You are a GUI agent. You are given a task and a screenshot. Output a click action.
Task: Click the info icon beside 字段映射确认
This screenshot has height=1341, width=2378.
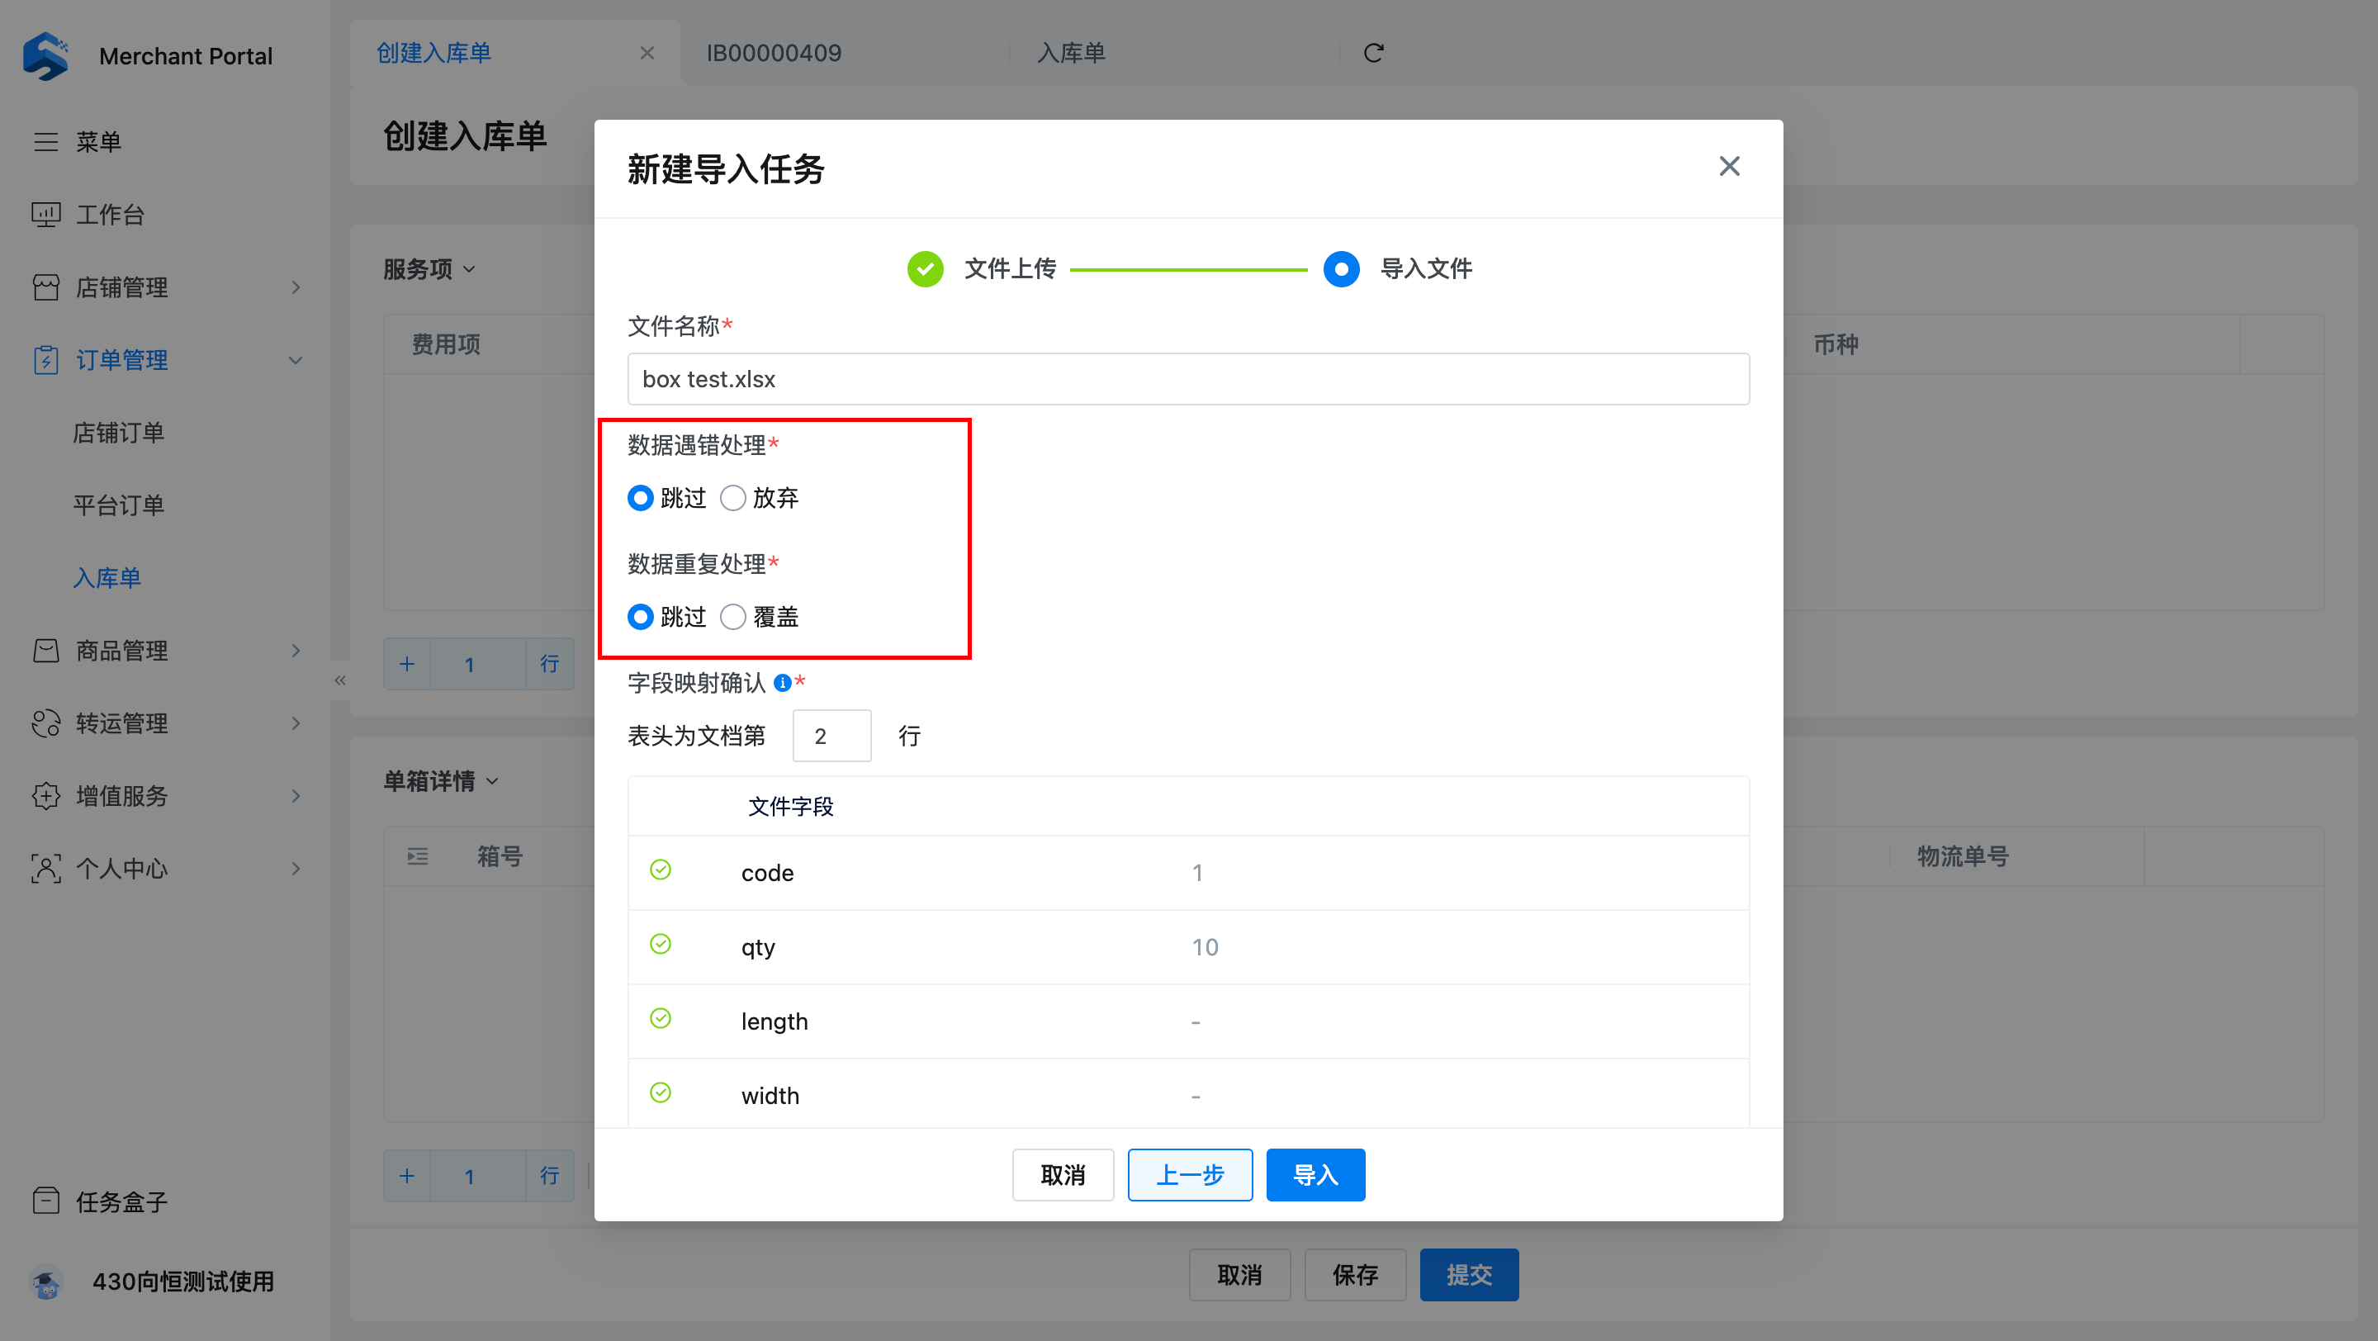click(782, 683)
